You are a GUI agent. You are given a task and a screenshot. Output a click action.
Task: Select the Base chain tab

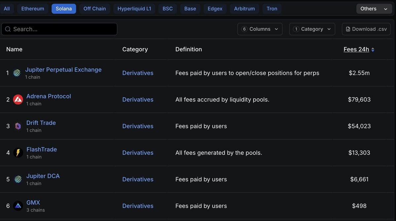tap(190, 9)
